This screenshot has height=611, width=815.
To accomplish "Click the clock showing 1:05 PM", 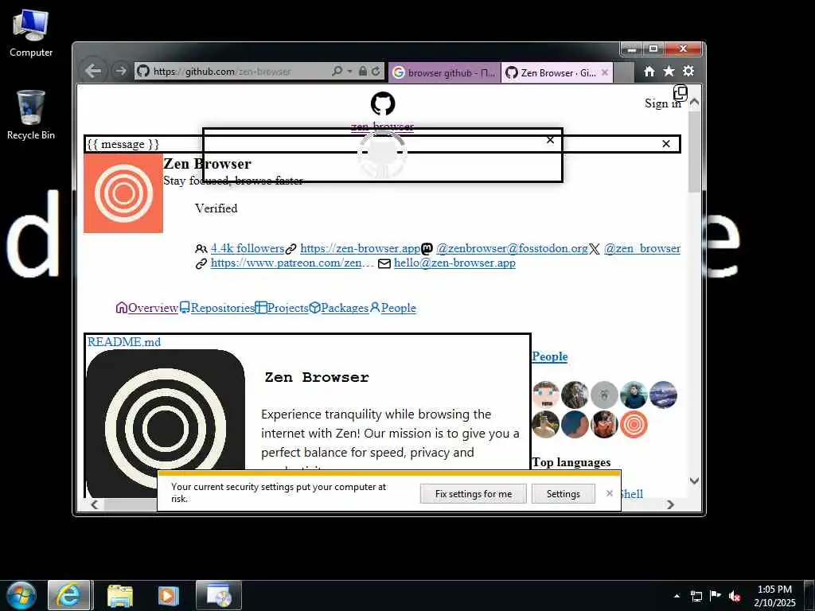I will [x=774, y=596].
